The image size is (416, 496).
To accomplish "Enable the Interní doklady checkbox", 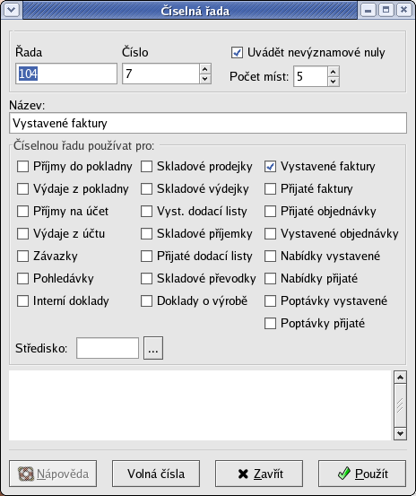I will (22, 300).
